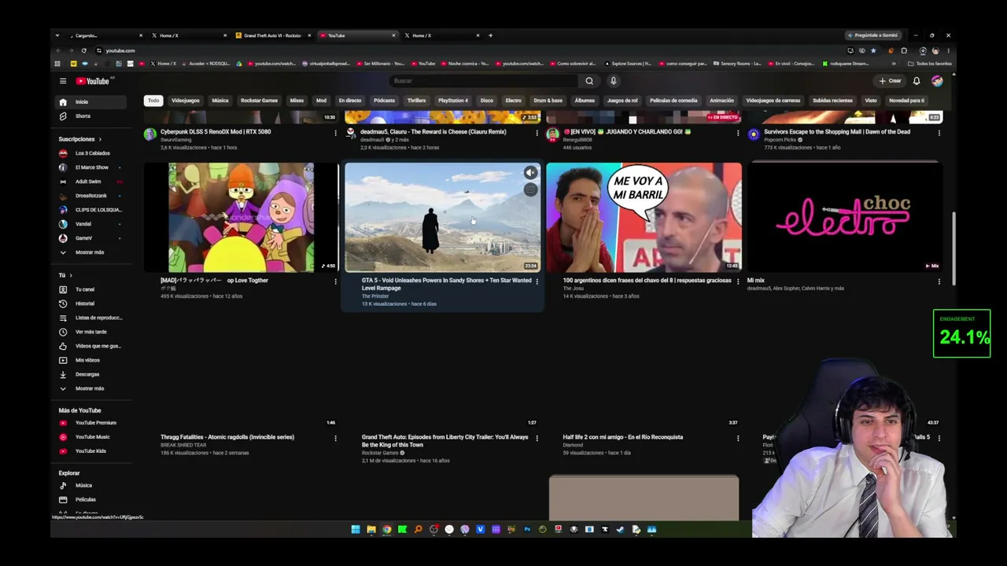Click the Pregúntale a Gemini button

(x=872, y=35)
